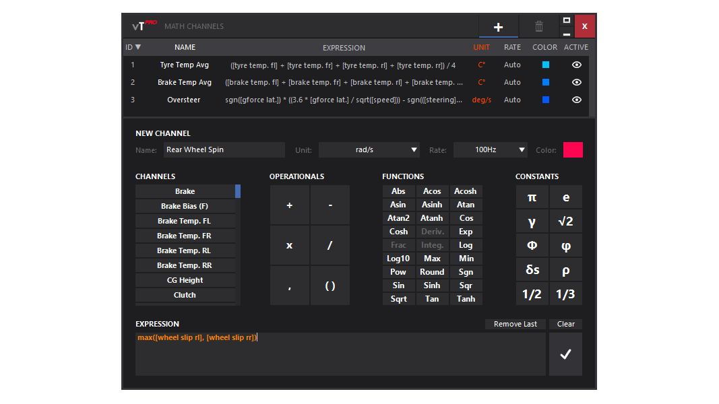This screenshot has width=719, height=404.
Task: Click the Name field containing Rear Wheel Spin
Action: point(224,149)
